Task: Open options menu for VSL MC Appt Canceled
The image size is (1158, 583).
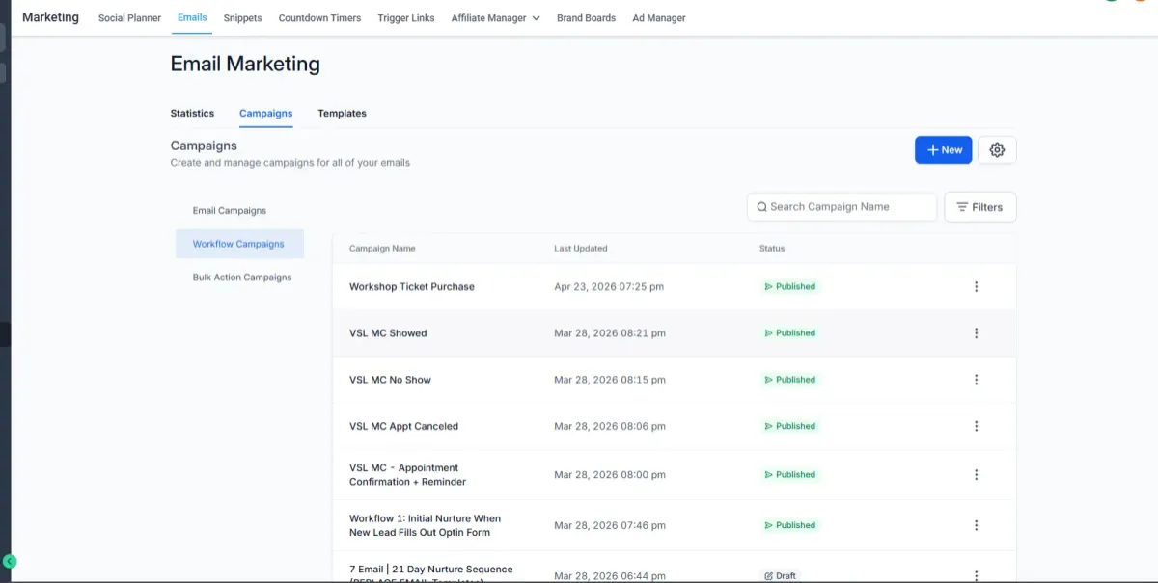Action: point(976,426)
